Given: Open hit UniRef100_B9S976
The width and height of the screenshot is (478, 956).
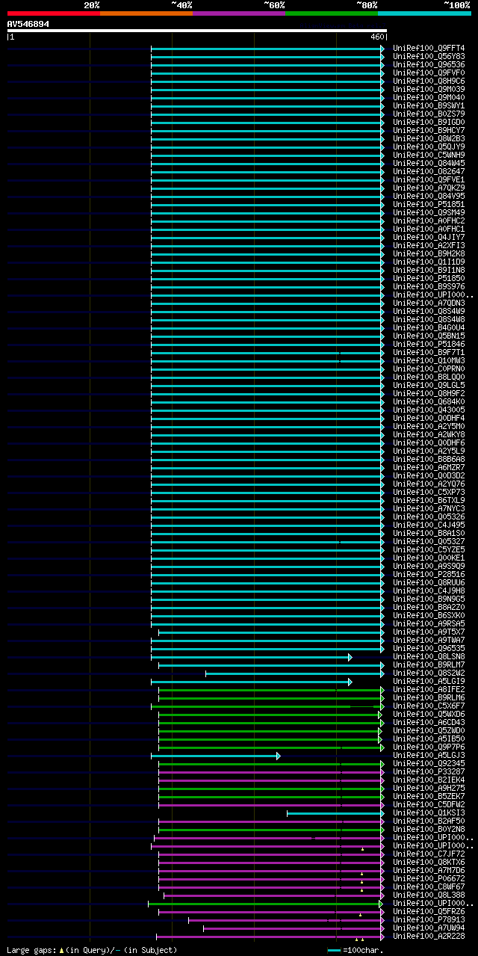Looking at the screenshot, I should tap(429, 286).
